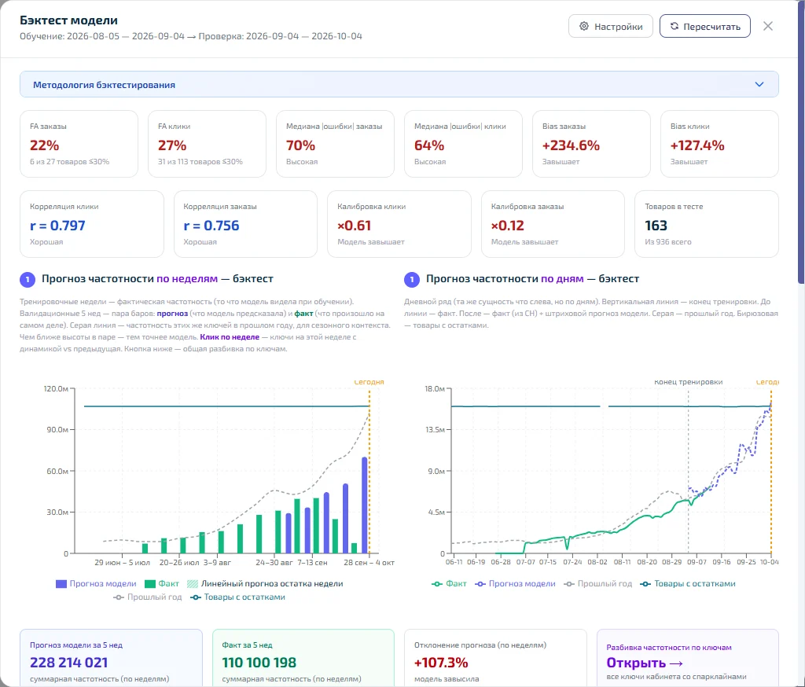Hide Товары с остатками in daily chart
The height and width of the screenshot is (687, 805).
pos(688,584)
